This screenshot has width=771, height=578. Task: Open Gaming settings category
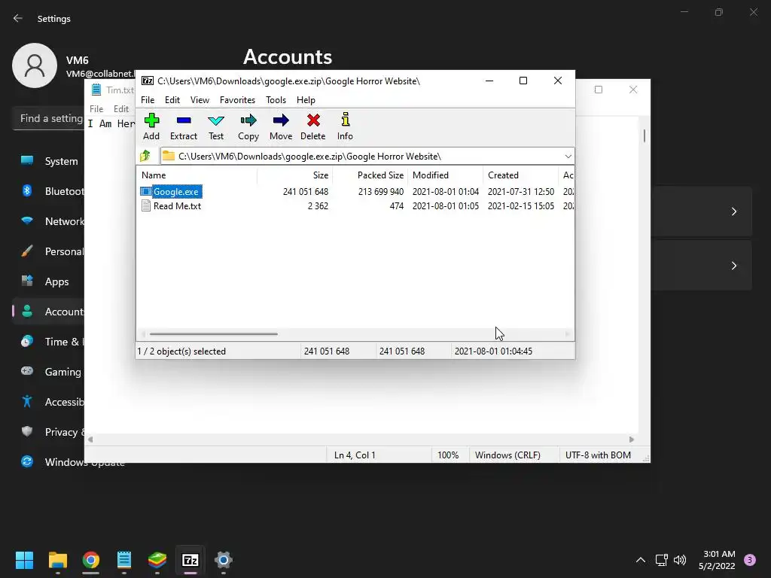tap(50, 372)
